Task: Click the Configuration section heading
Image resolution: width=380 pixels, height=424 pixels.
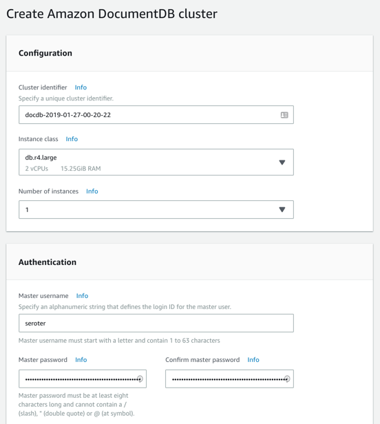Action: tap(45, 53)
